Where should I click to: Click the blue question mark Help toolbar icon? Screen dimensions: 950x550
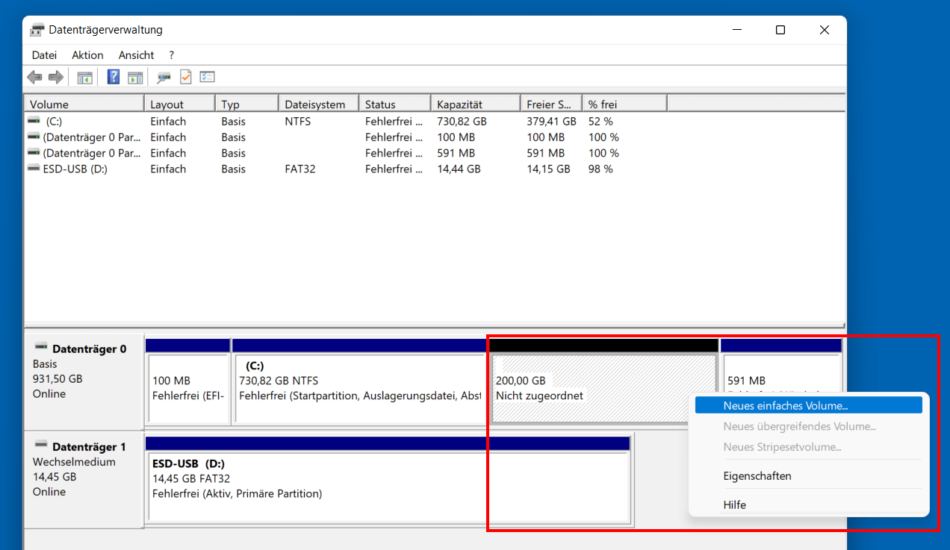[x=114, y=77]
